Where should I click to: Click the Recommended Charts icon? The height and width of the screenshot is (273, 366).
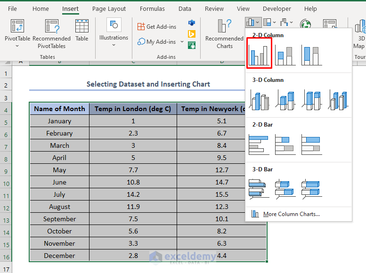pos(225,34)
